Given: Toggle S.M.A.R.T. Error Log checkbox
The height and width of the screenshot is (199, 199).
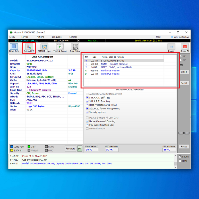Looking at the screenshot, I should point(87,101).
